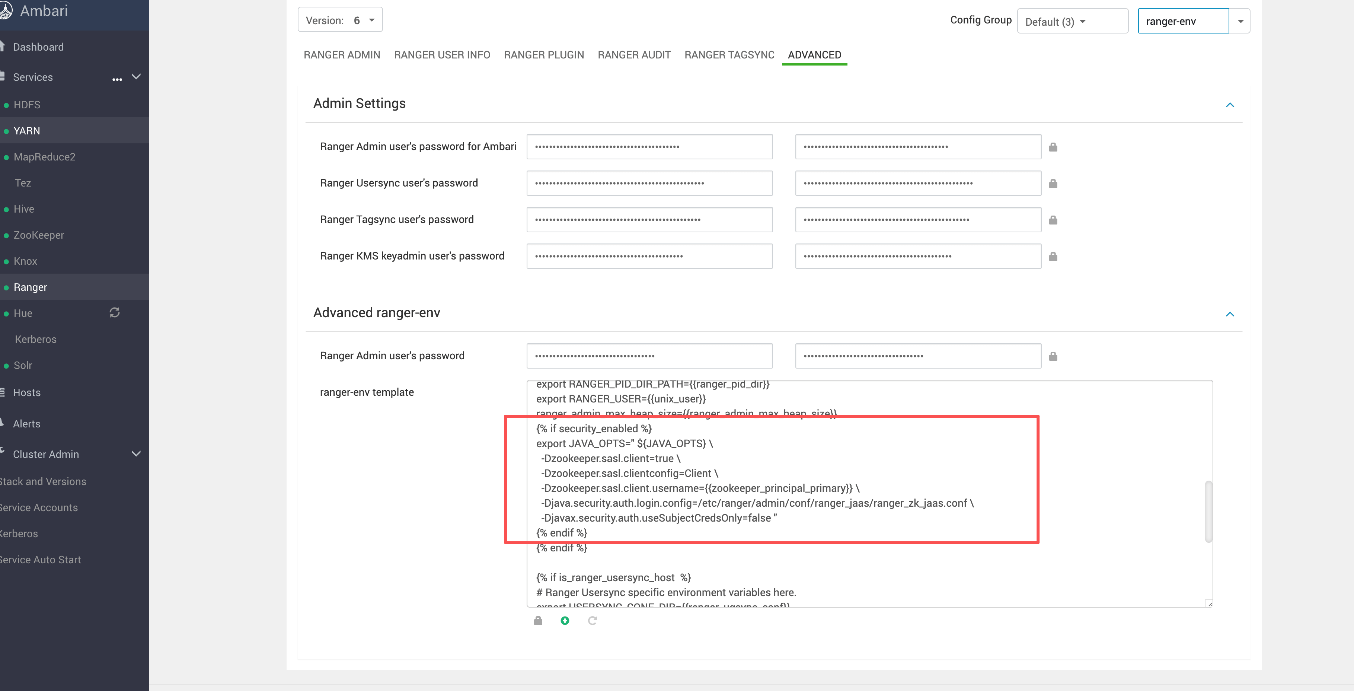Switch to the RANGER PLUGIN tab

click(x=543, y=55)
